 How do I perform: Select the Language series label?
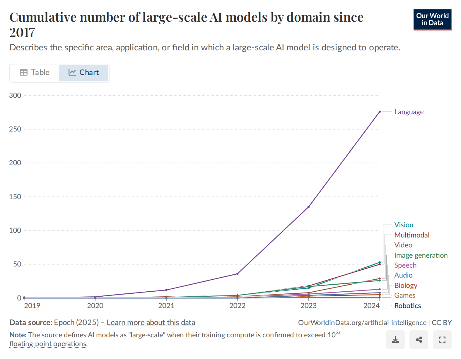(409, 112)
